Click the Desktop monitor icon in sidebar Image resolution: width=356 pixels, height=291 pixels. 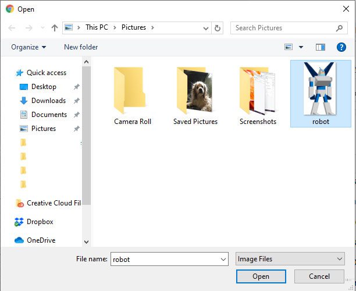[24, 87]
